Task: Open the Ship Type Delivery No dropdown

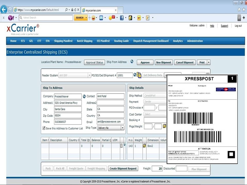Action: tap(122, 128)
